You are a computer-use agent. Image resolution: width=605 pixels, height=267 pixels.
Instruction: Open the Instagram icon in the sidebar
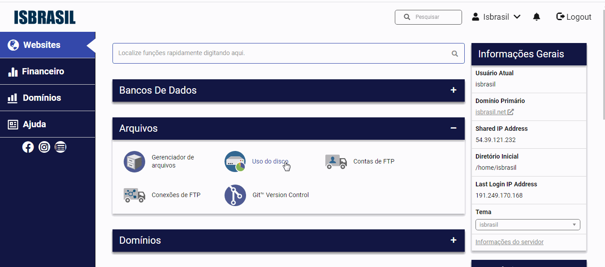(x=44, y=147)
